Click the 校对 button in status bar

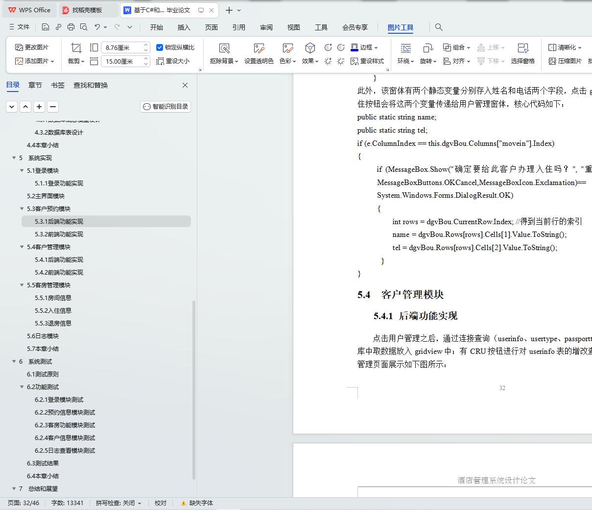(161, 503)
